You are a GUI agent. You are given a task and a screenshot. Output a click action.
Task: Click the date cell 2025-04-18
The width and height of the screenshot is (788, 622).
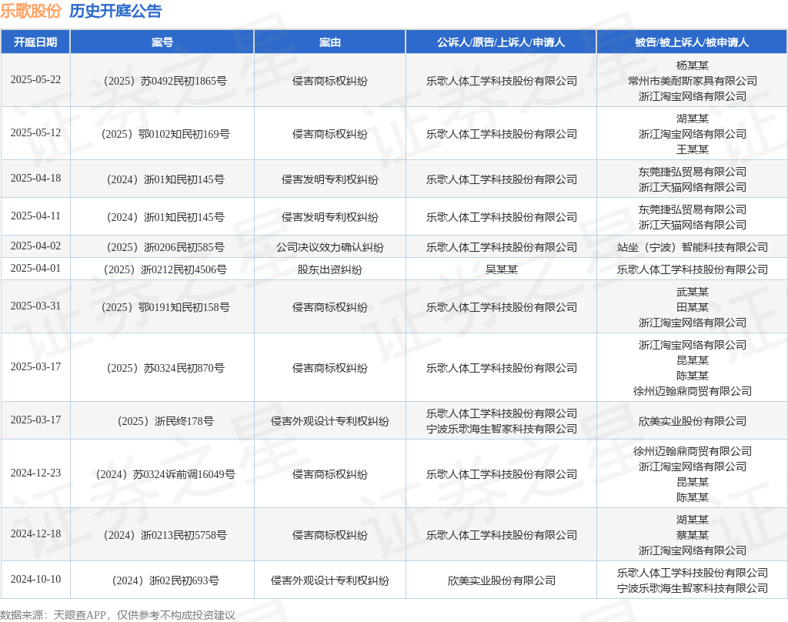(35, 179)
